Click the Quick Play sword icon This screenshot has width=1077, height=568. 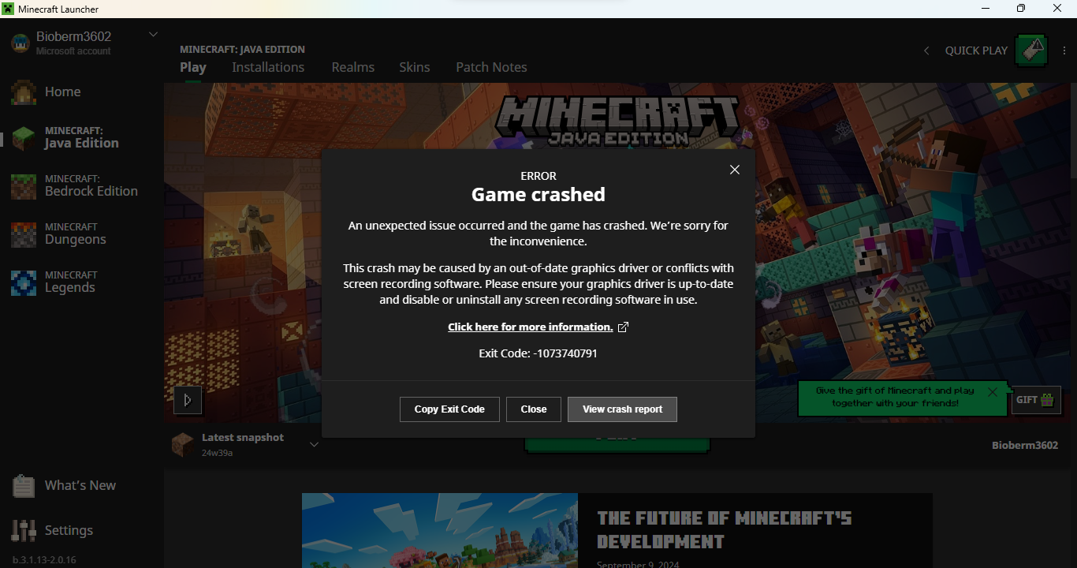pos(1031,50)
